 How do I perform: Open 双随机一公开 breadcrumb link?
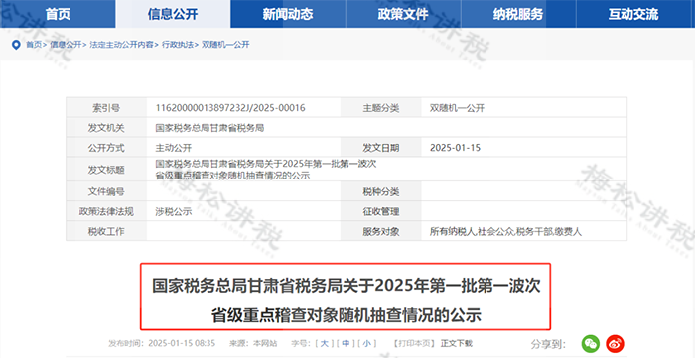point(225,45)
